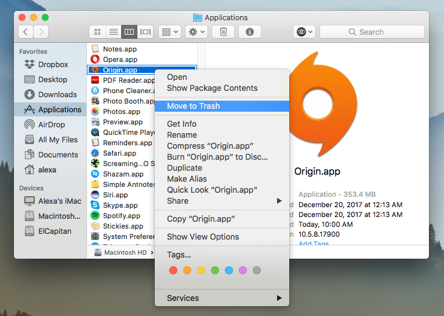
Task: Open the item arrangement dropdown
Action: point(170,32)
